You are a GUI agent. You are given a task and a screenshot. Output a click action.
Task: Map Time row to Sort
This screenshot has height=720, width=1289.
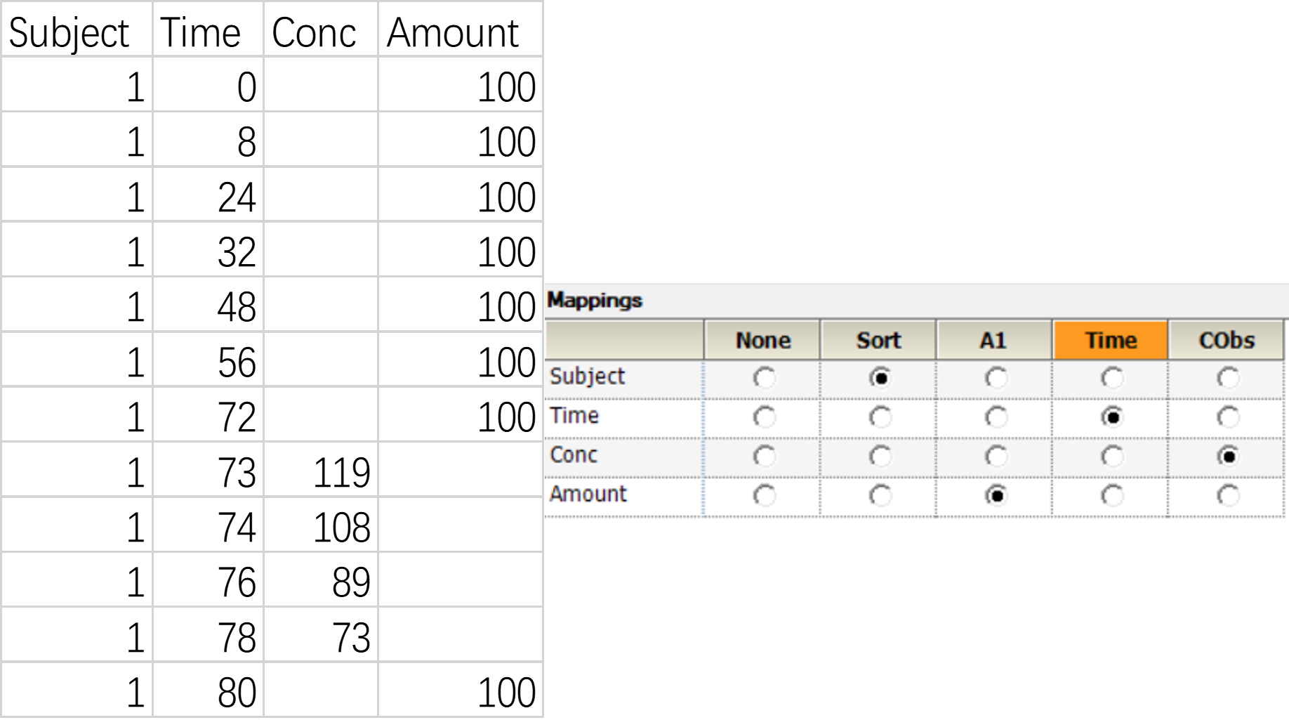pyautogui.click(x=880, y=417)
